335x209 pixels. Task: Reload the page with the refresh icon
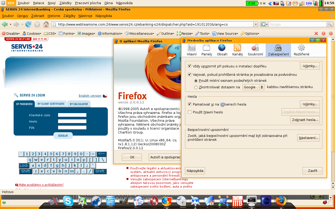pos(28,24)
